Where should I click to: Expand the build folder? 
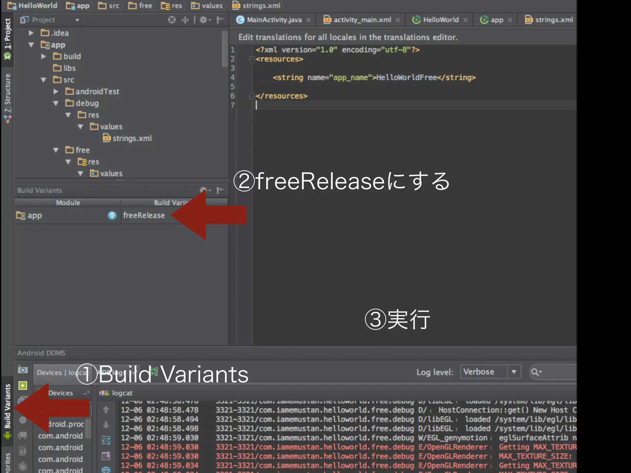coord(43,56)
